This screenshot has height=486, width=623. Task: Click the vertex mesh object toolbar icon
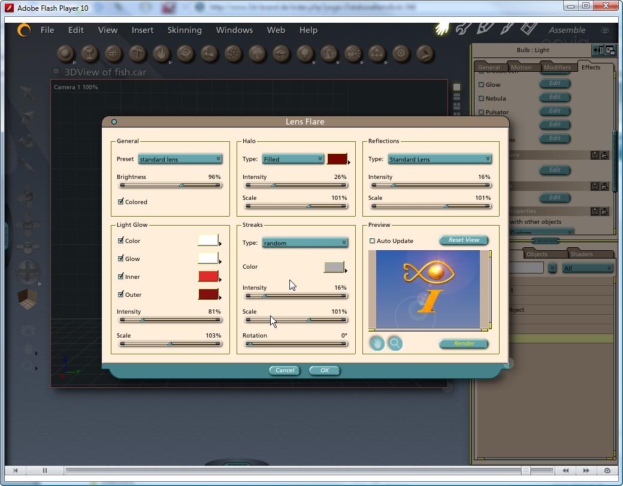(114, 54)
